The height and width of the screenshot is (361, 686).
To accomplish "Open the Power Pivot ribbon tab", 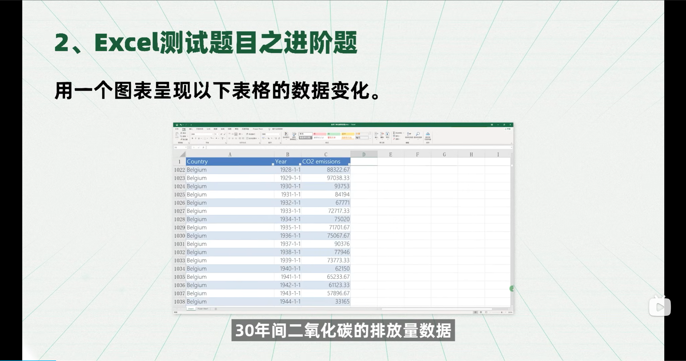I will [258, 129].
